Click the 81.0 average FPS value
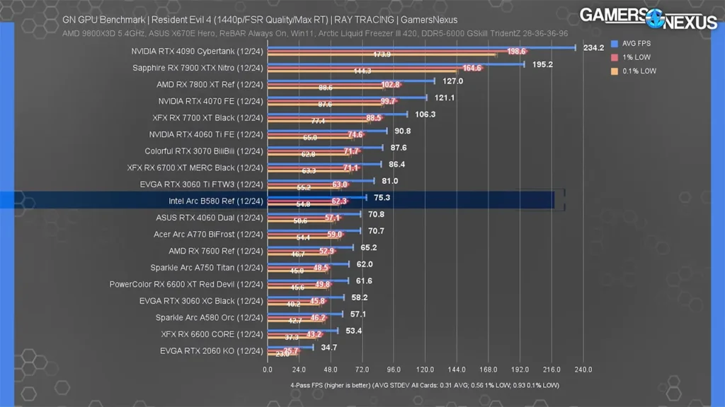The width and height of the screenshot is (725, 407). pyautogui.click(x=390, y=181)
